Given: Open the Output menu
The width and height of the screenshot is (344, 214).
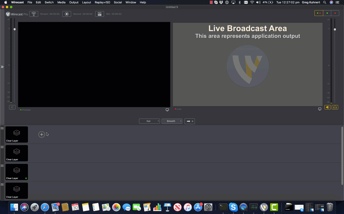Looking at the screenshot, I should (x=74, y=2).
